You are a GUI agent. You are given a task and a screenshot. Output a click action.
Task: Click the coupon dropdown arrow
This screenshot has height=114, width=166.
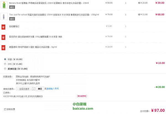pyautogui.click(x=34, y=89)
